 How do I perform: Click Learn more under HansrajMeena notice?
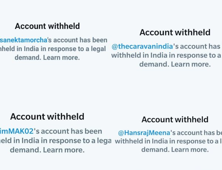[190, 150]
